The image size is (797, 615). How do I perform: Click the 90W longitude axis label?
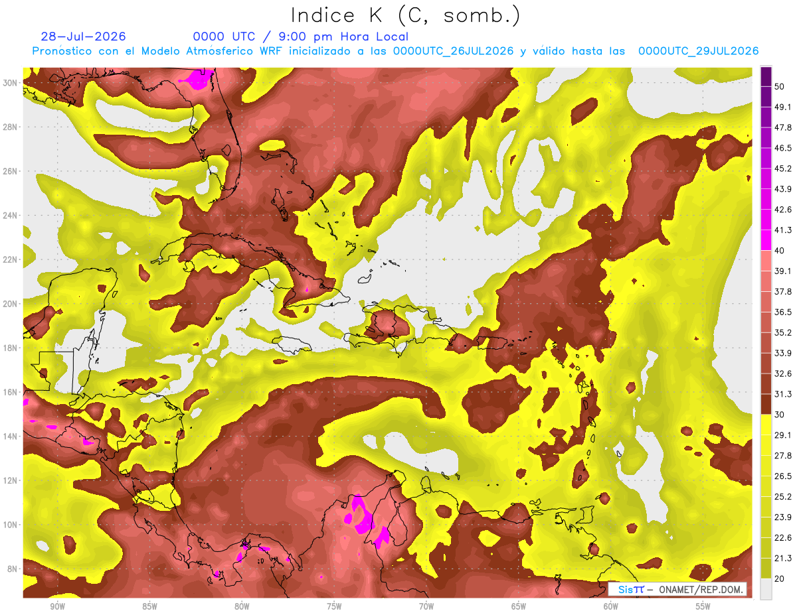[x=57, y=606]
